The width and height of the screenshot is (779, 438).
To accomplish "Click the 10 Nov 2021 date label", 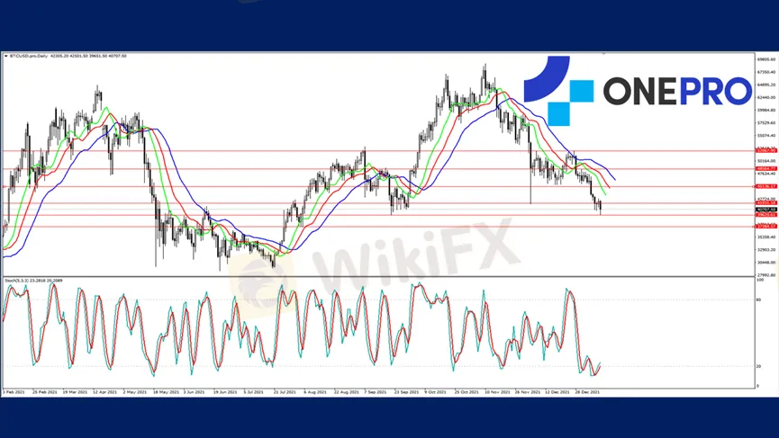I will pyautogui.click(x=497, y=392).
